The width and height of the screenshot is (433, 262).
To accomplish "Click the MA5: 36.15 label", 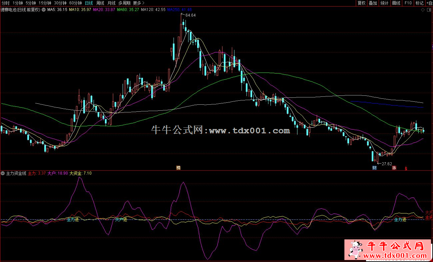I will click(57, 10).
